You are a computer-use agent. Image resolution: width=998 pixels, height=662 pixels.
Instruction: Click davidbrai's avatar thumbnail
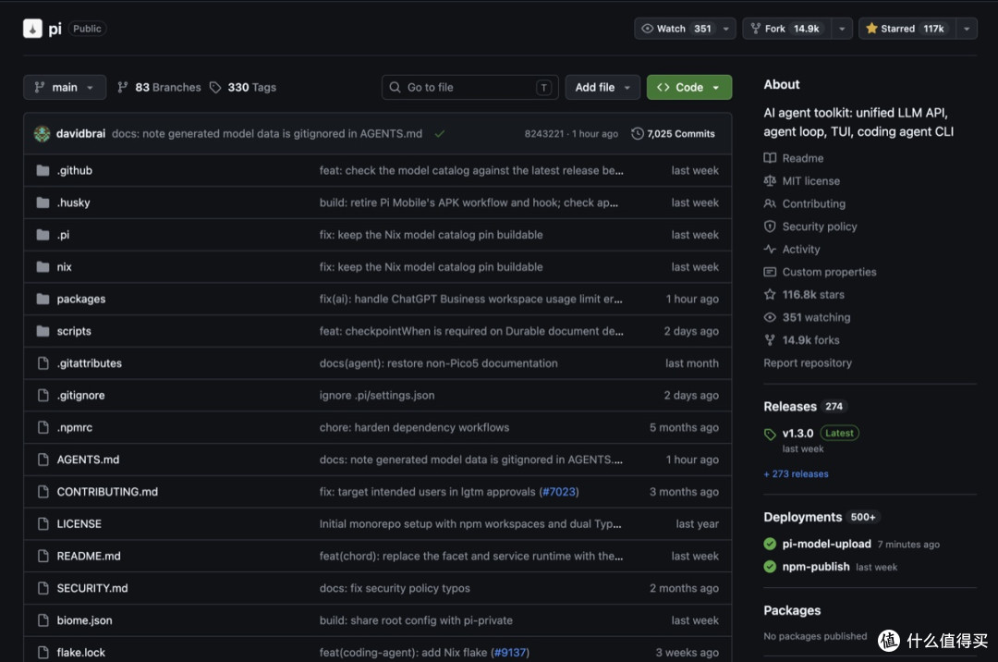[42, 134]
